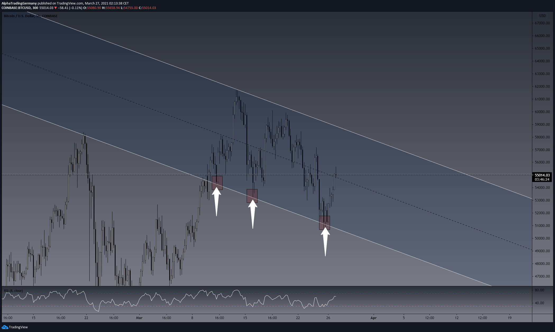Image resolution: width=555 pixels, height=332 pixels.
Task: Select the 52000.00 price axis label
Action: pyautogui.click(x=542, y=213)
